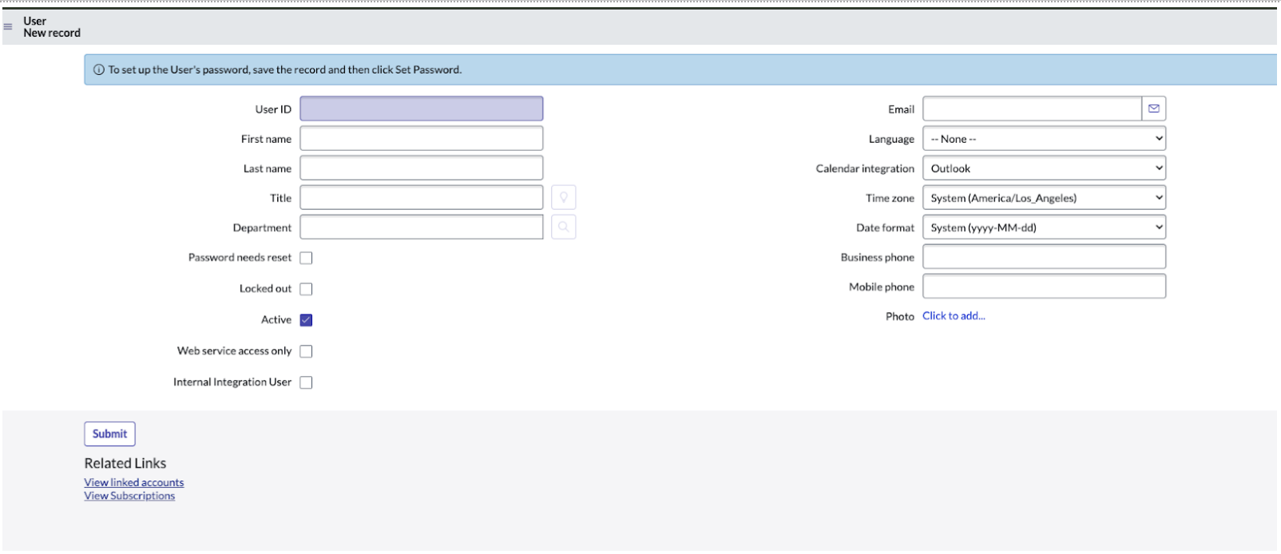Uncheck the Active checkbox
This screenshot has height=554, width=1281.
coord(306,320)
